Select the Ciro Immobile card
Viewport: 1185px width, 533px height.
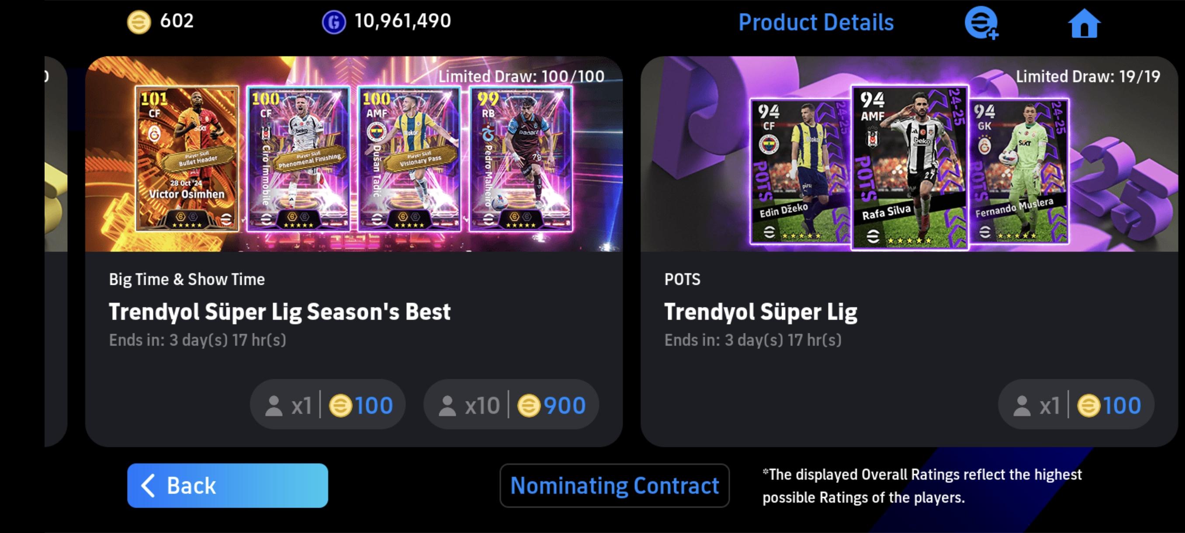pyautogui.click(x=298, y=158)
